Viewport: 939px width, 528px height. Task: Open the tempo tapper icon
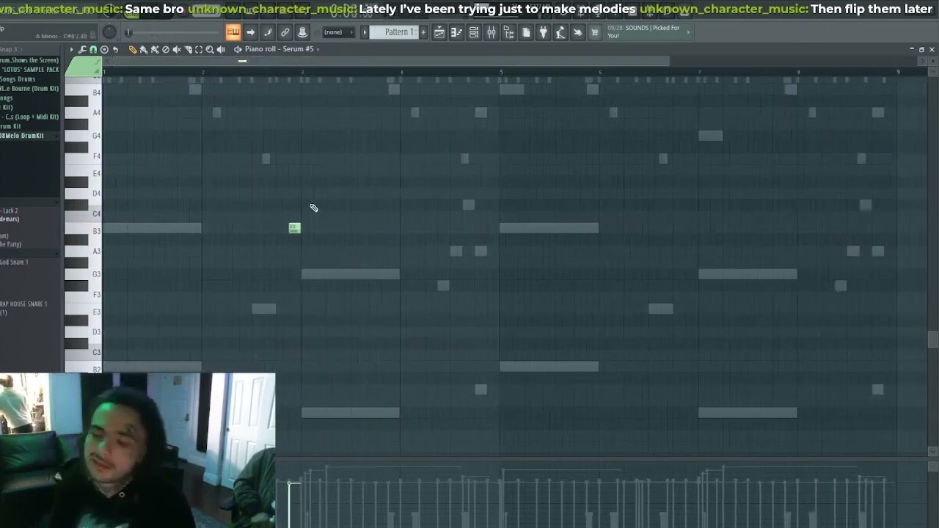[560, 32]
